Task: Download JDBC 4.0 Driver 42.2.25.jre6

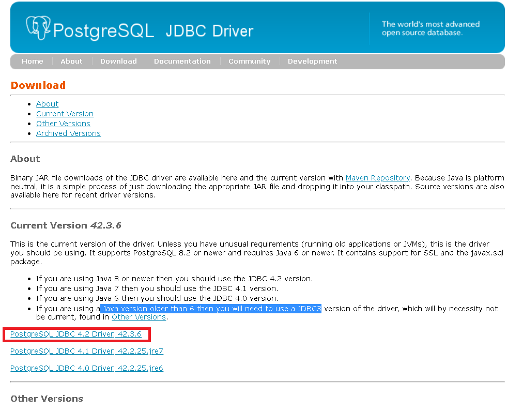Action: tap(87, 368)
